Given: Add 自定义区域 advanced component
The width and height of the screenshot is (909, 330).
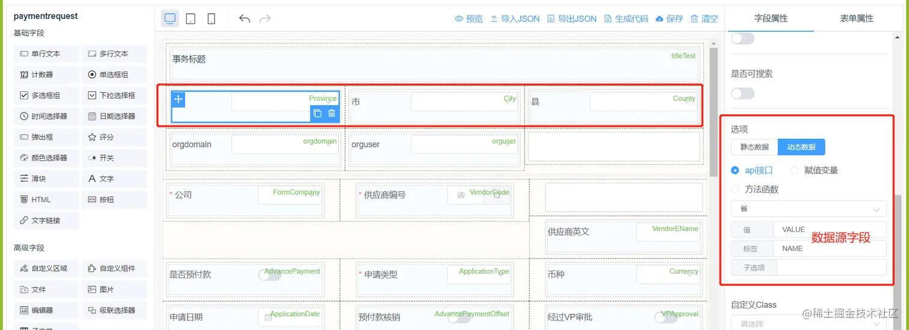Looking at the screenshot, I should coord(46,268).
